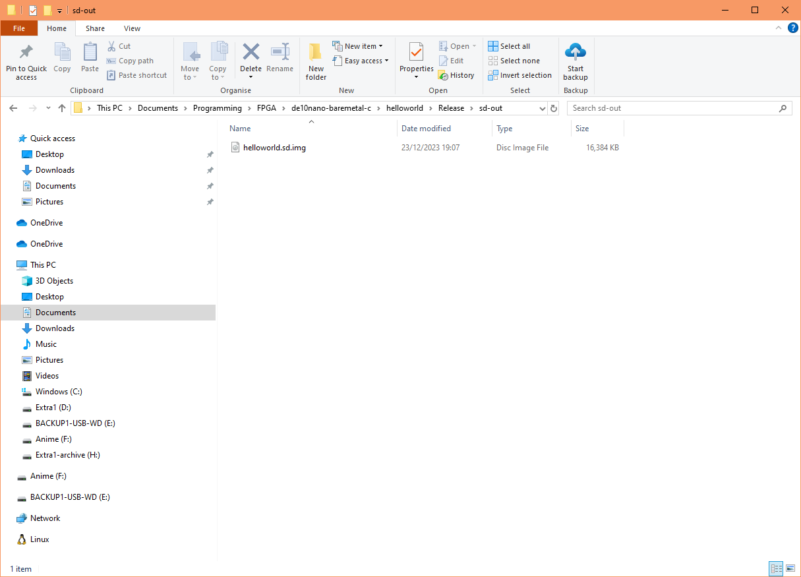Click Invert selection button

519,75
